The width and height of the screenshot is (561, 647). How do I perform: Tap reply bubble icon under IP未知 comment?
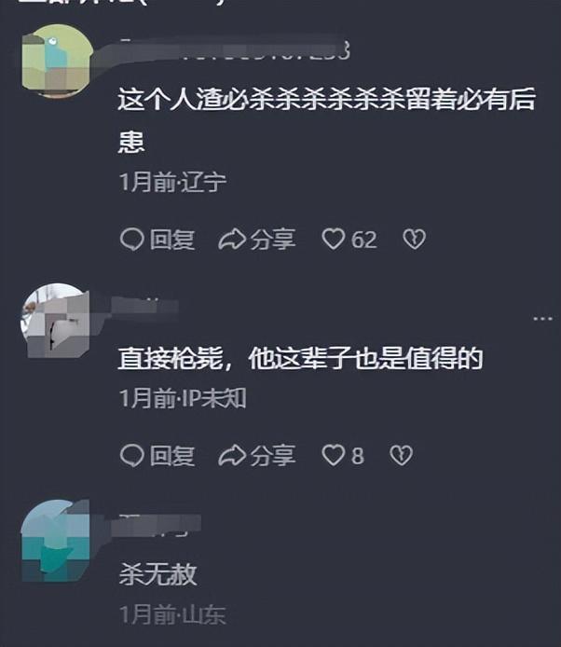pos(131,456)
